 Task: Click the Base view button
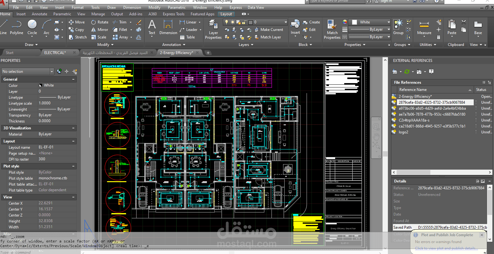(478, 27)
